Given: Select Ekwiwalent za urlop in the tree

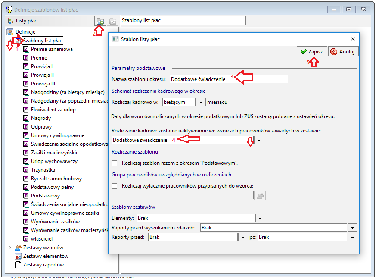Looking at the screenshot, I should pyautogui.click(x=53, y=110).
